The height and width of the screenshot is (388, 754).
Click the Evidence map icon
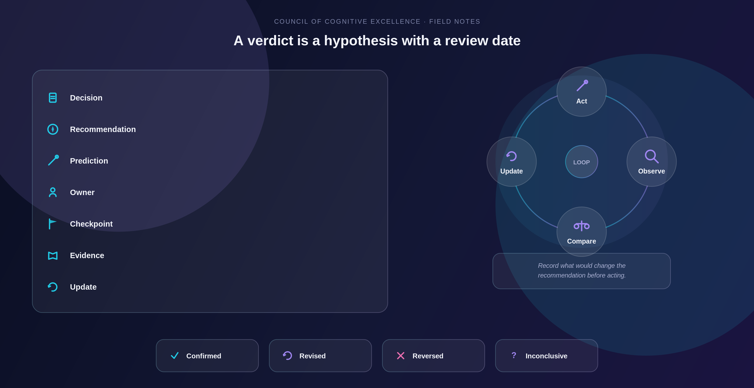53,256
